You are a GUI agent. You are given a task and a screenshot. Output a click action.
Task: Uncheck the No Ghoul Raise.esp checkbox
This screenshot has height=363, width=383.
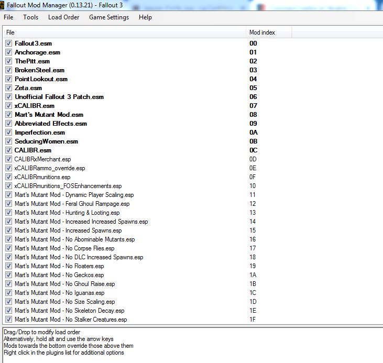[8, 284]
